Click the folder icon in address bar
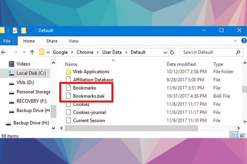This screenshot has height=164, width=247. [42, 52]
